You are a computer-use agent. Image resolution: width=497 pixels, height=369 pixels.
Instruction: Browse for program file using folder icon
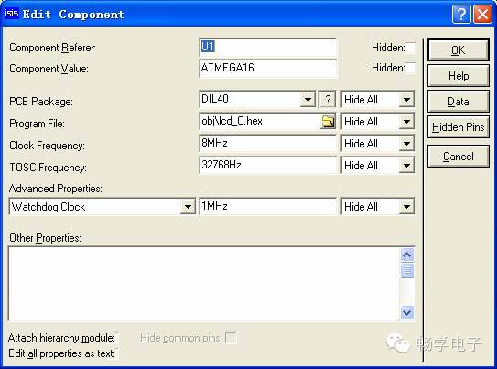328,122
